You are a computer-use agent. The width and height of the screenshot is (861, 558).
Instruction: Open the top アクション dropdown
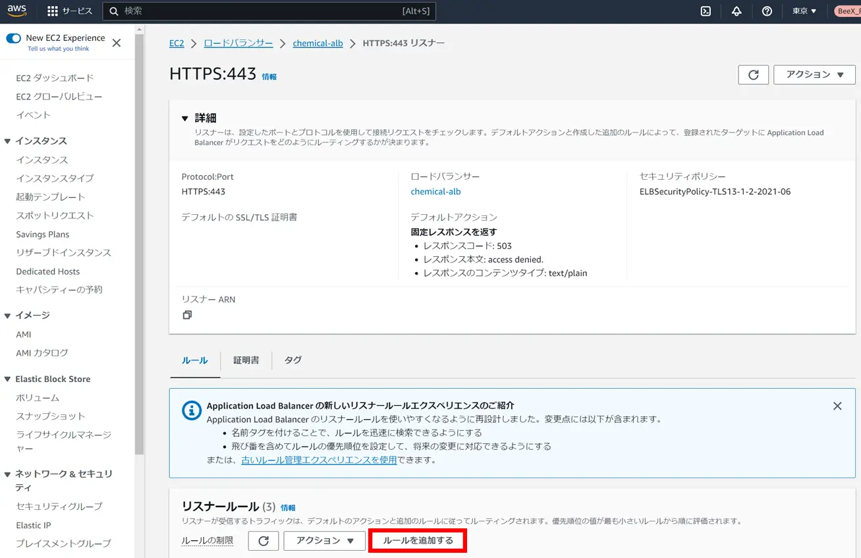[814, 74]
